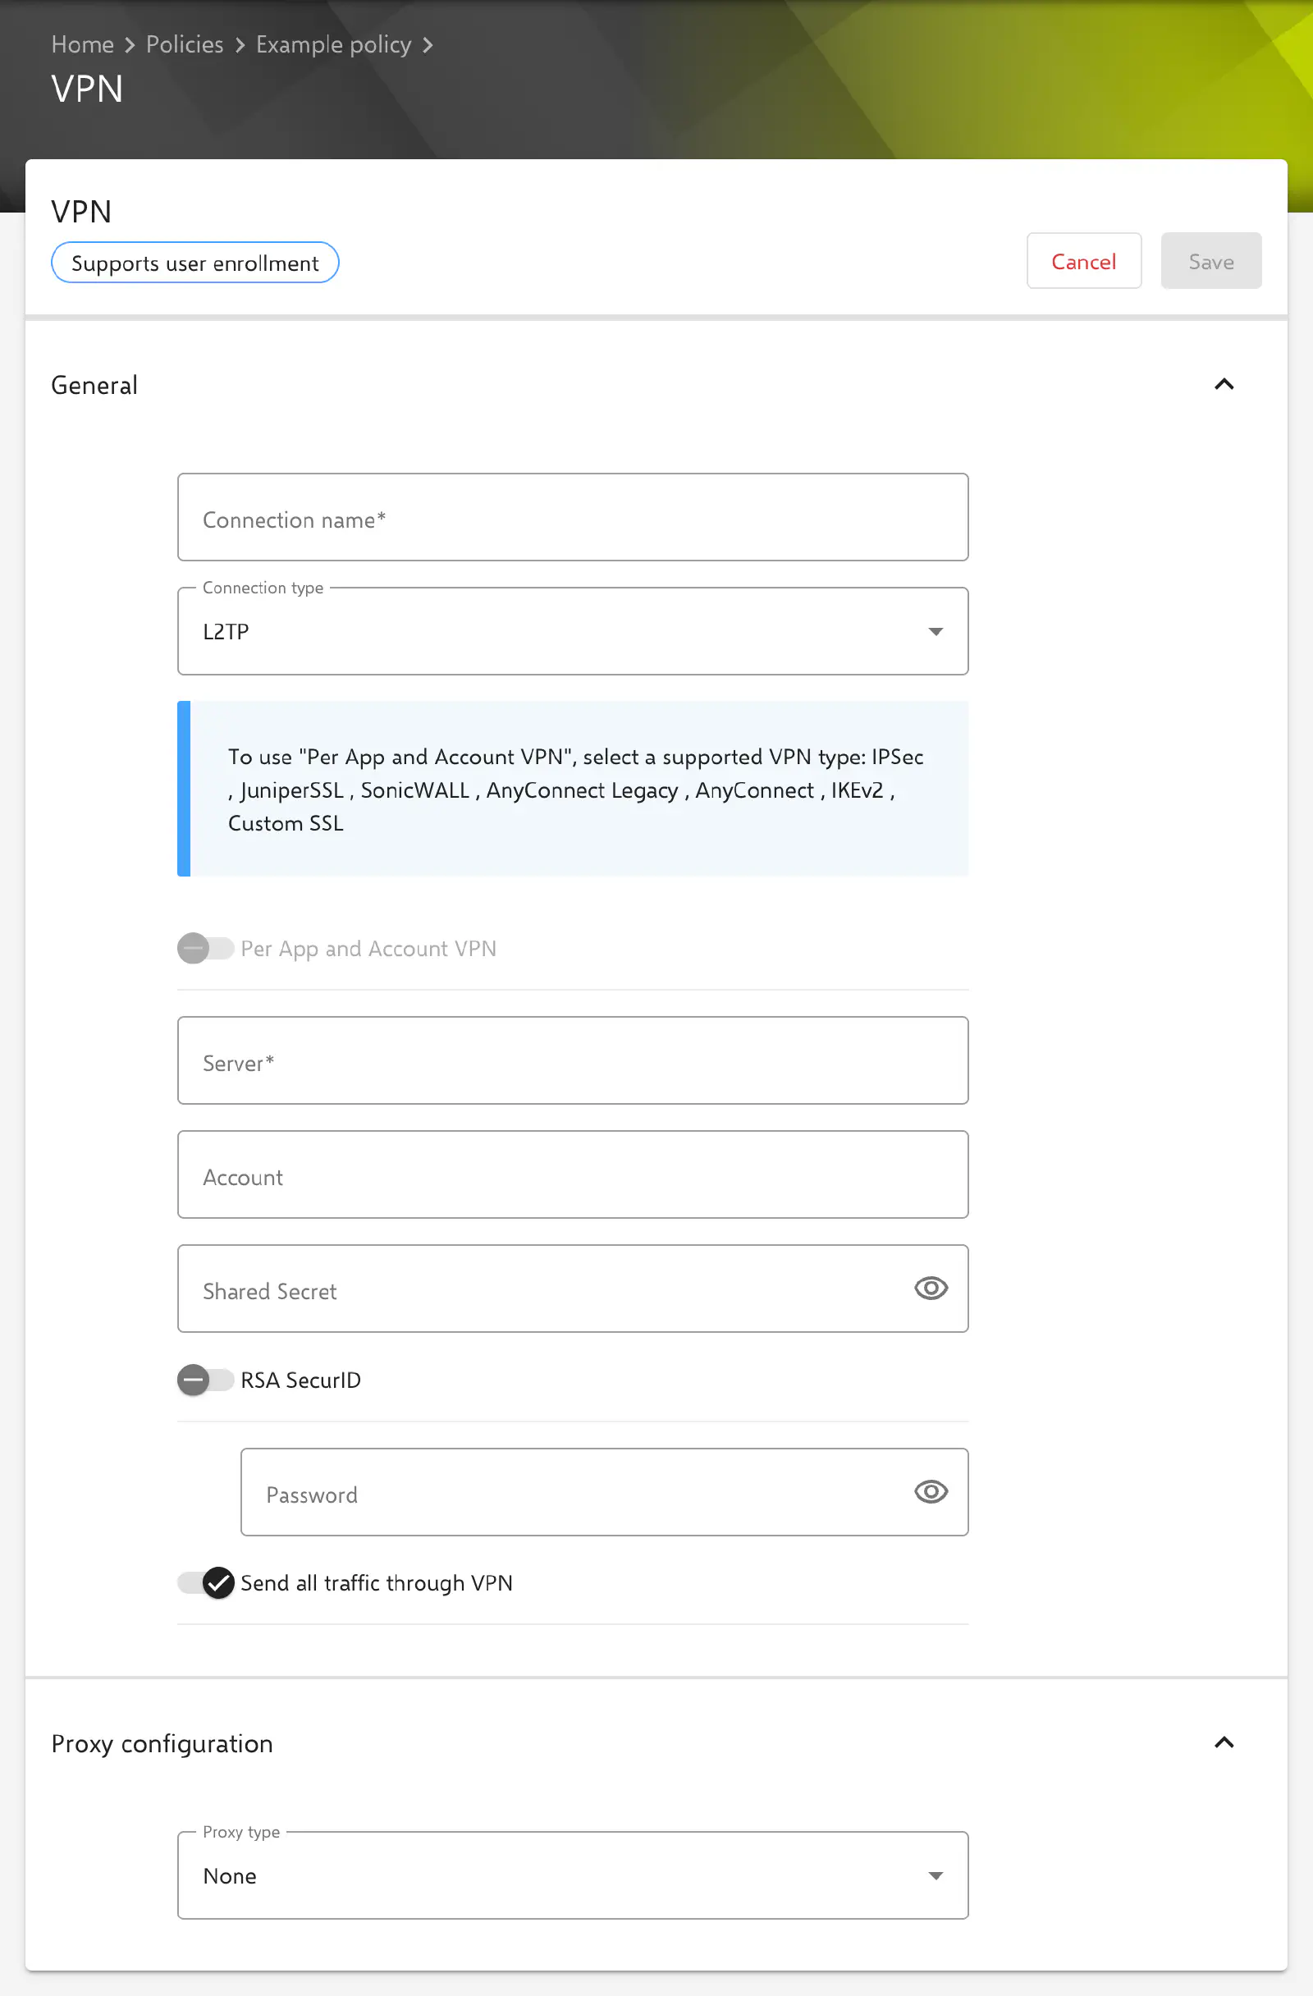Collapse the Proxy configuration section chevron
Image resolution: width=1313 pixels, height=1996 pixels.
coord(1224,1742)
